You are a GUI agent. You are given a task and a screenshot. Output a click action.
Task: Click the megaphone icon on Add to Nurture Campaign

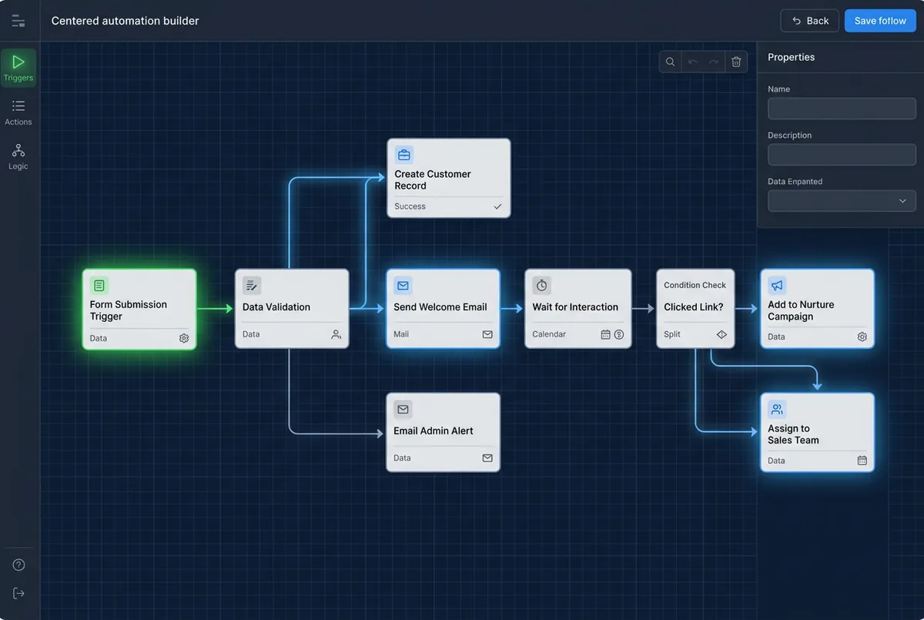[x=777, y=286]
